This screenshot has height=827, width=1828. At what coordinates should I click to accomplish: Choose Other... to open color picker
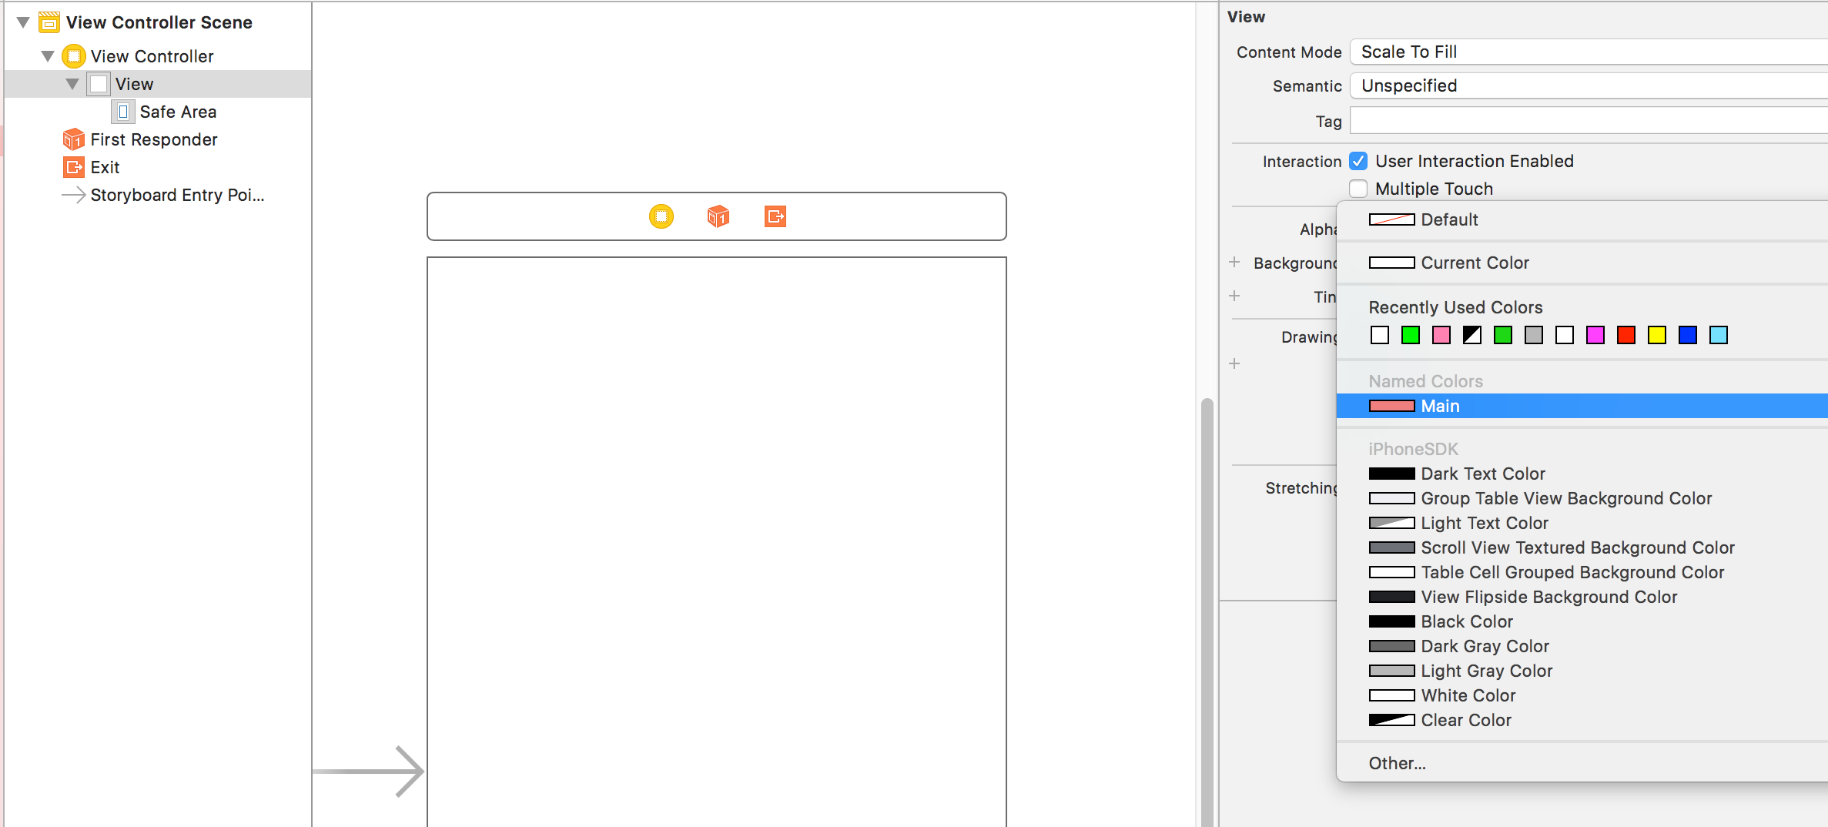tap(1397, 763)
